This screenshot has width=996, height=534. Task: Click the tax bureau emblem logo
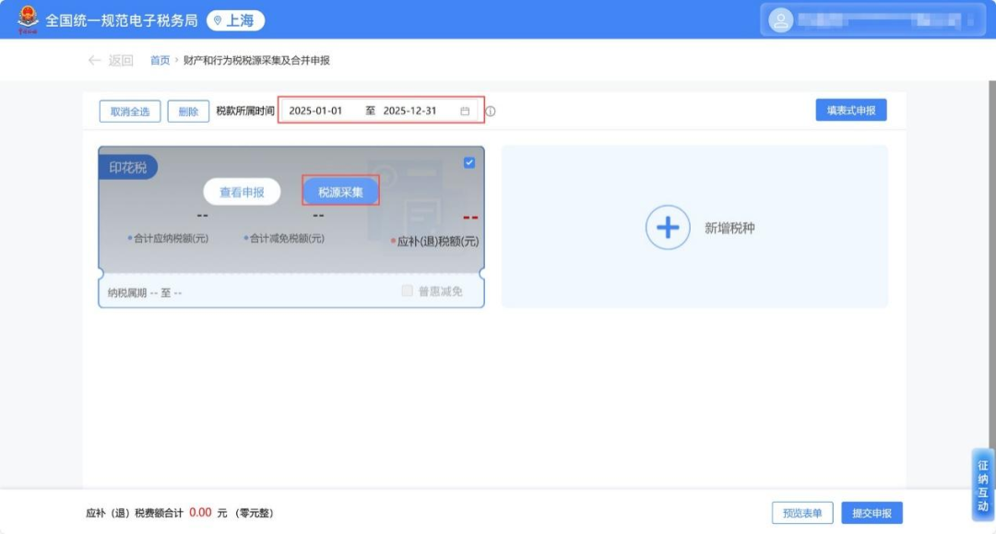tap(28, 19)
